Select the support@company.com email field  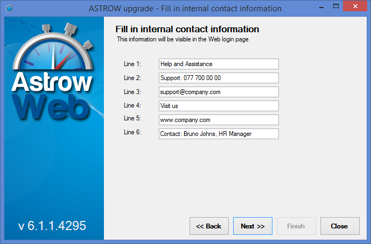219,92
